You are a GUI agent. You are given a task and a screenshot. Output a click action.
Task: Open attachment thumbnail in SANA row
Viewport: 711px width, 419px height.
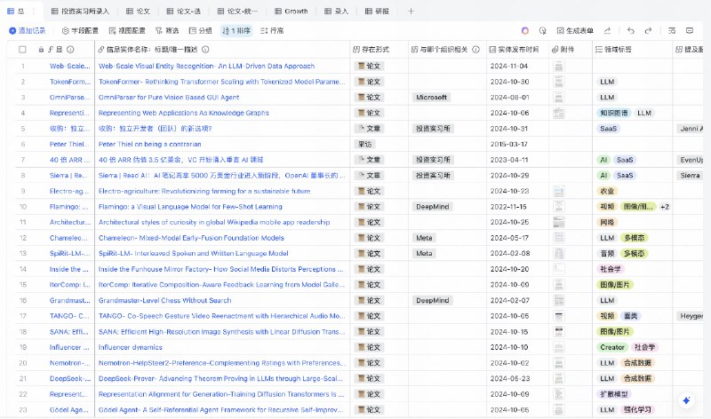pos(559,332)
